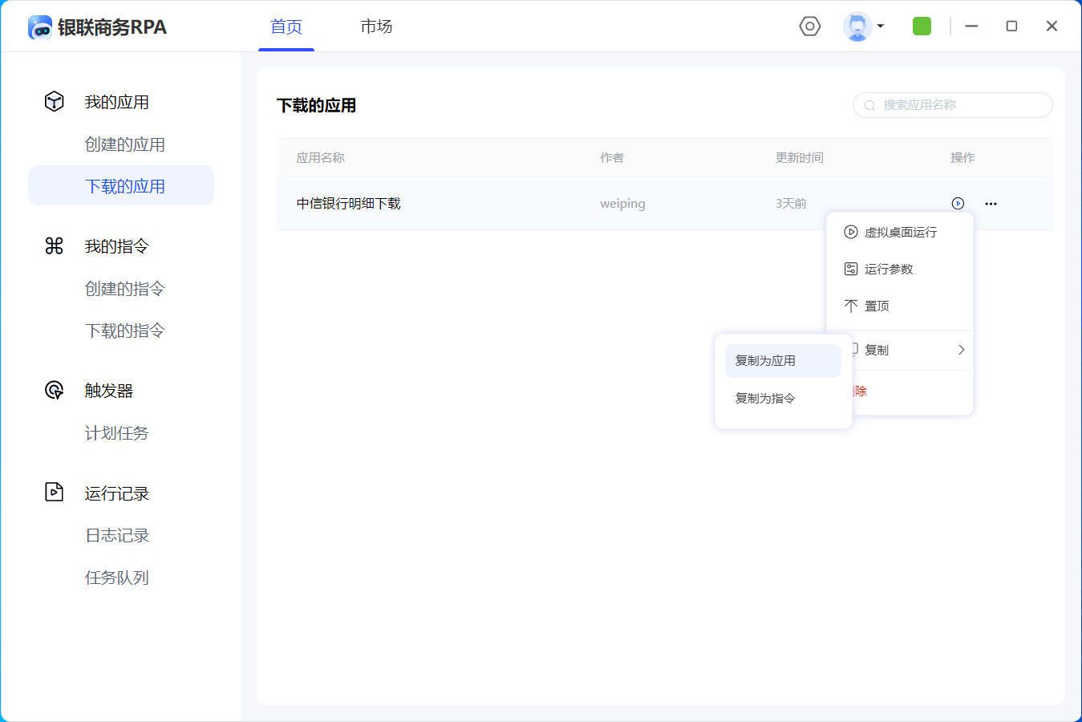Switch to the 市场 tab
The height and width of the screenshot is (722, 1082).
point(376,26)
